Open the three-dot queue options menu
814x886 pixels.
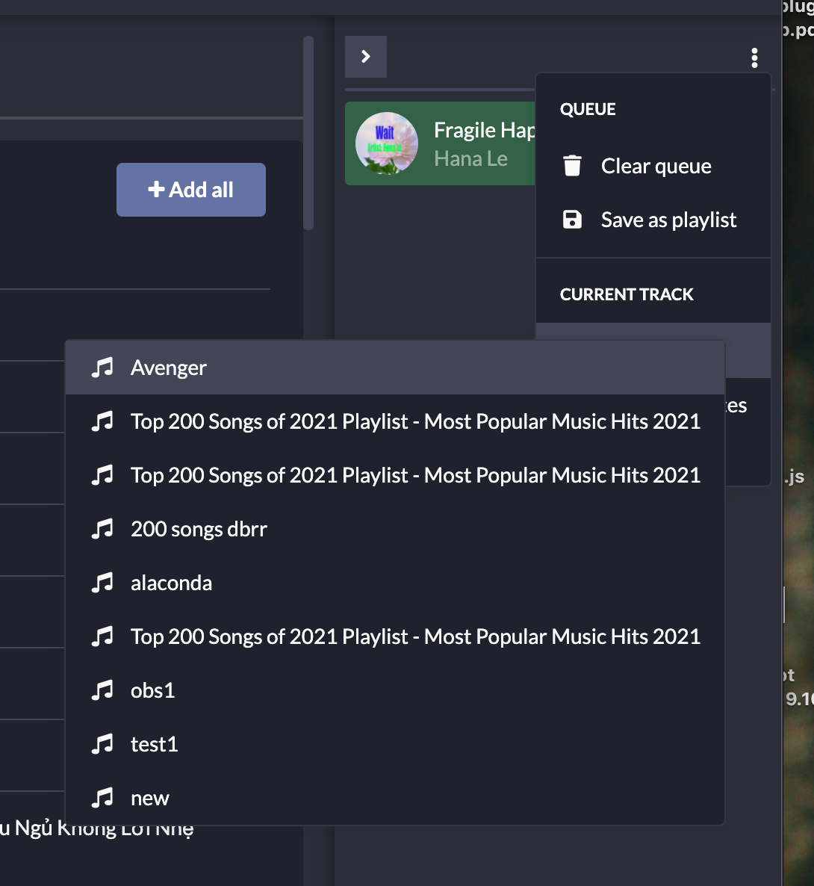[x=754, y=57]
